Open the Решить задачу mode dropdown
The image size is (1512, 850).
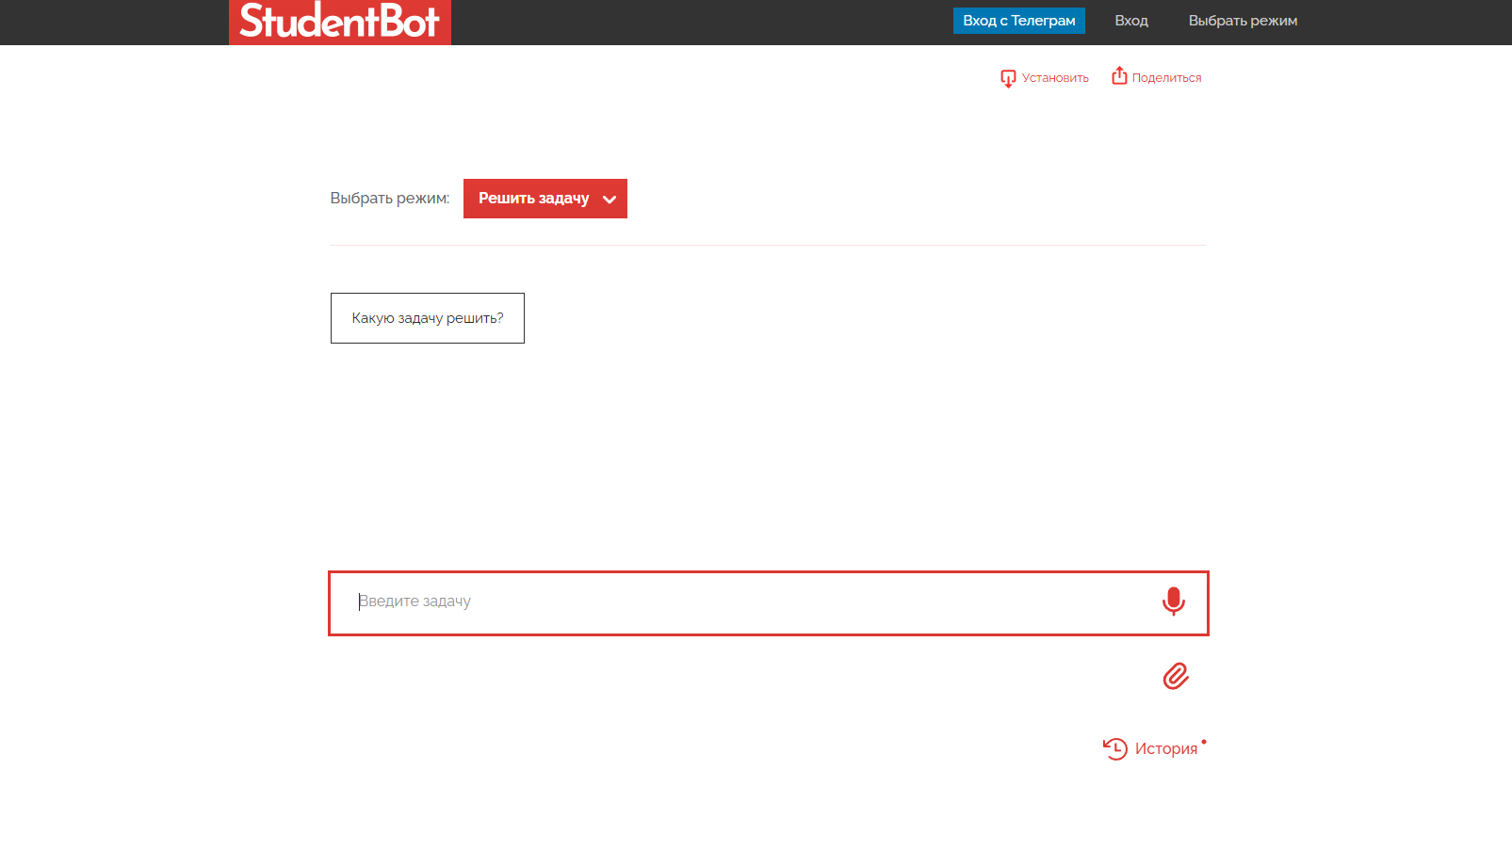point(533,199)
